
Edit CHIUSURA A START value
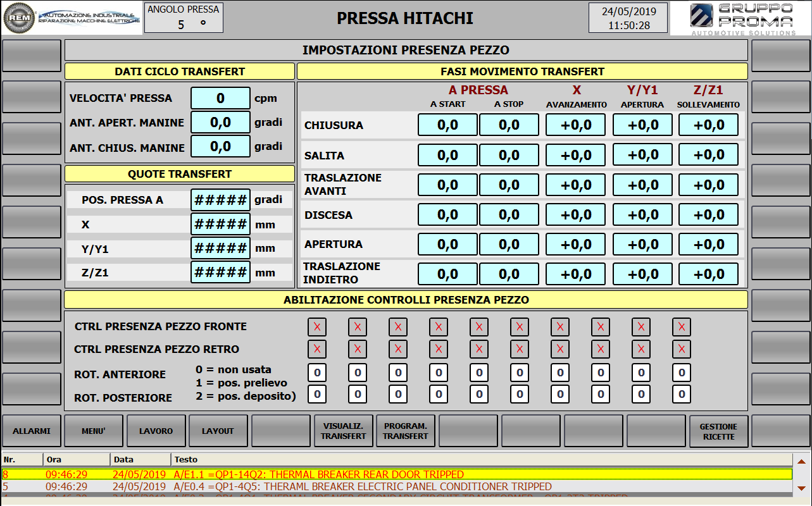point(447,125)
